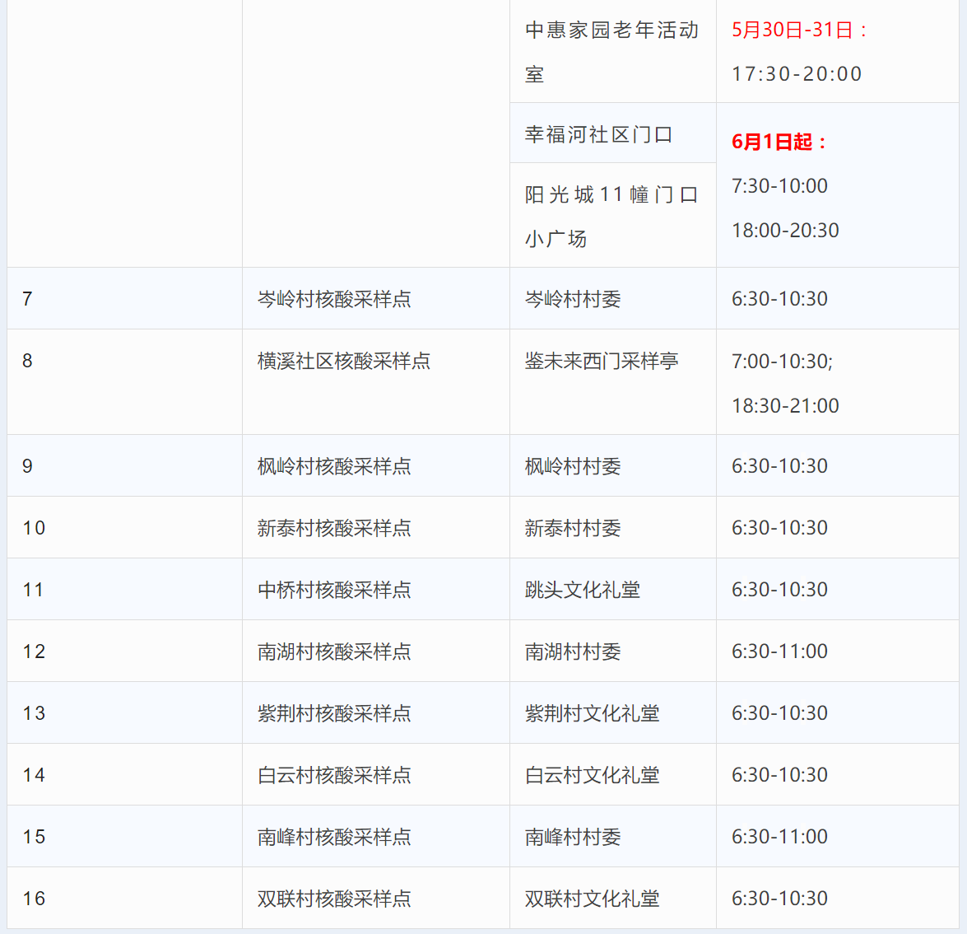Click the 横溪社区核酸采样点 name cell

pos(344,361)
